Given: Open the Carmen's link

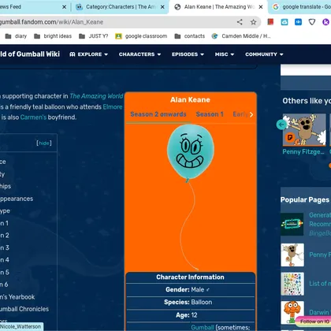Looking at the screenshot, I should 33,117.
